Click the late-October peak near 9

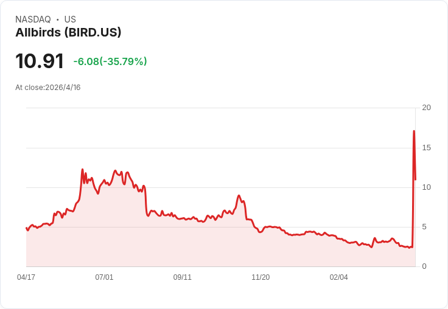[x=239, y=196]
